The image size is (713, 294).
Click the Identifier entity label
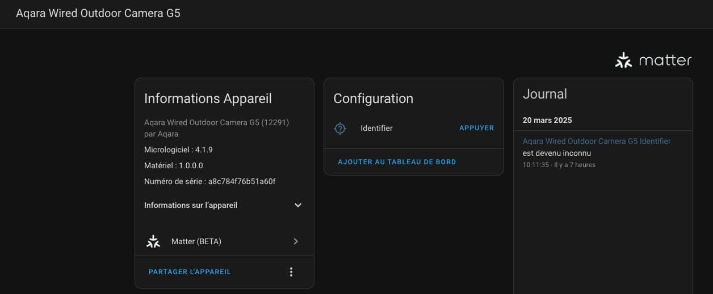tap(376, 128)
